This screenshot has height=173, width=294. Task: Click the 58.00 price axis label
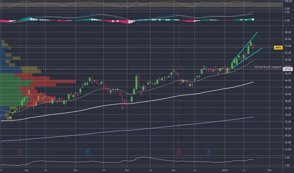coord(288,32)
